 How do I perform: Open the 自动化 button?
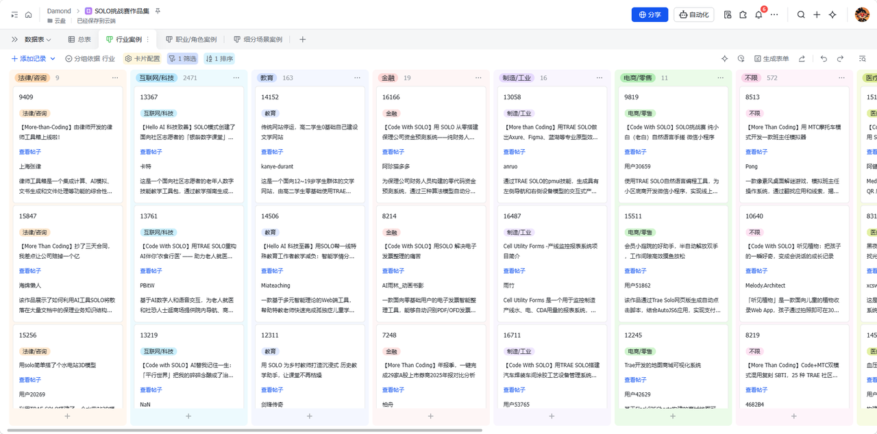click(x=694, y=14)
